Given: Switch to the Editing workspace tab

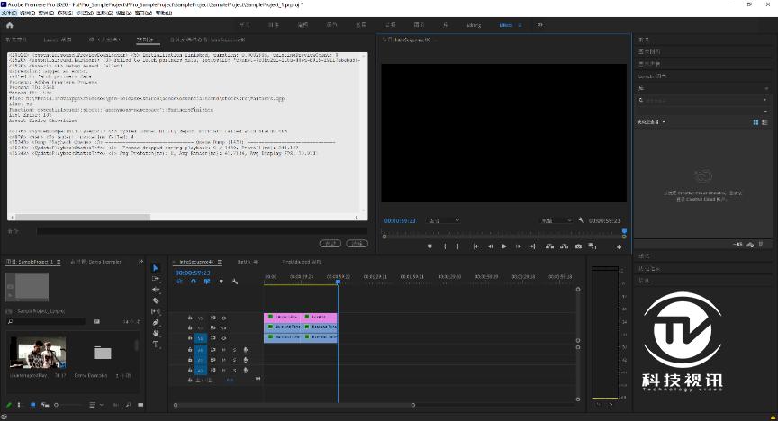Looking at the screenshot, I should click(x=473, y=25).
